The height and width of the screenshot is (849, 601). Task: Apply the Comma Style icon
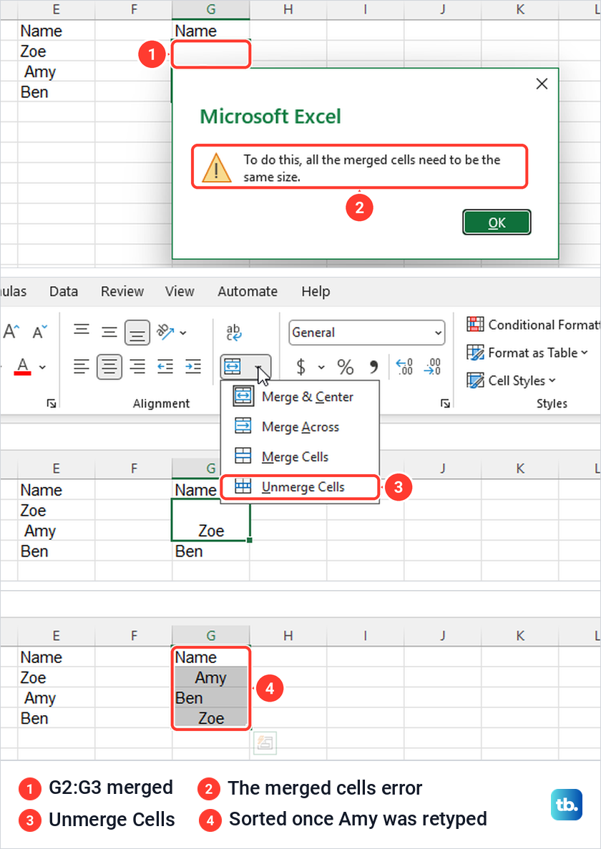click(373, 366)
